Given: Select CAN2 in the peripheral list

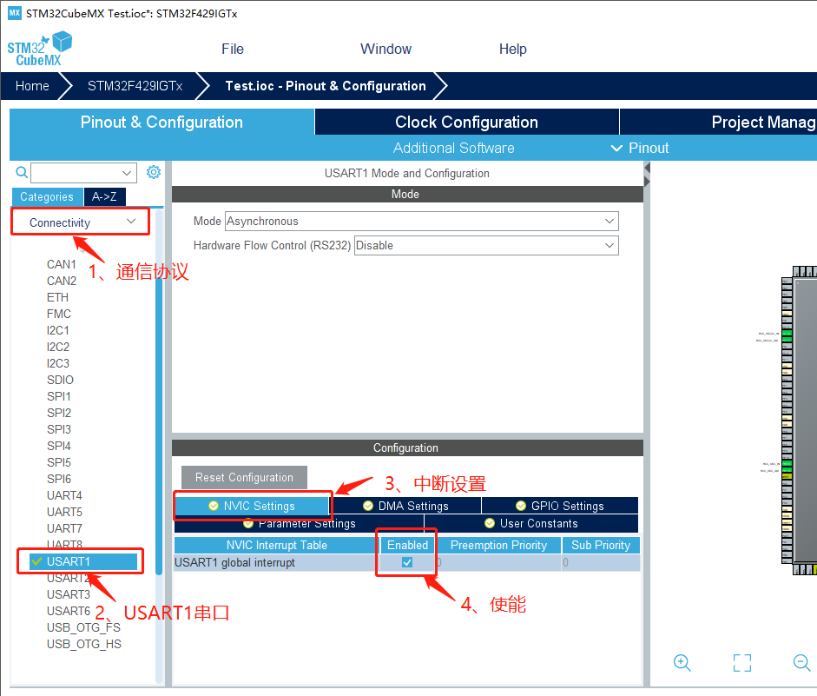Looking at the screenshot, I should point(62,281).
